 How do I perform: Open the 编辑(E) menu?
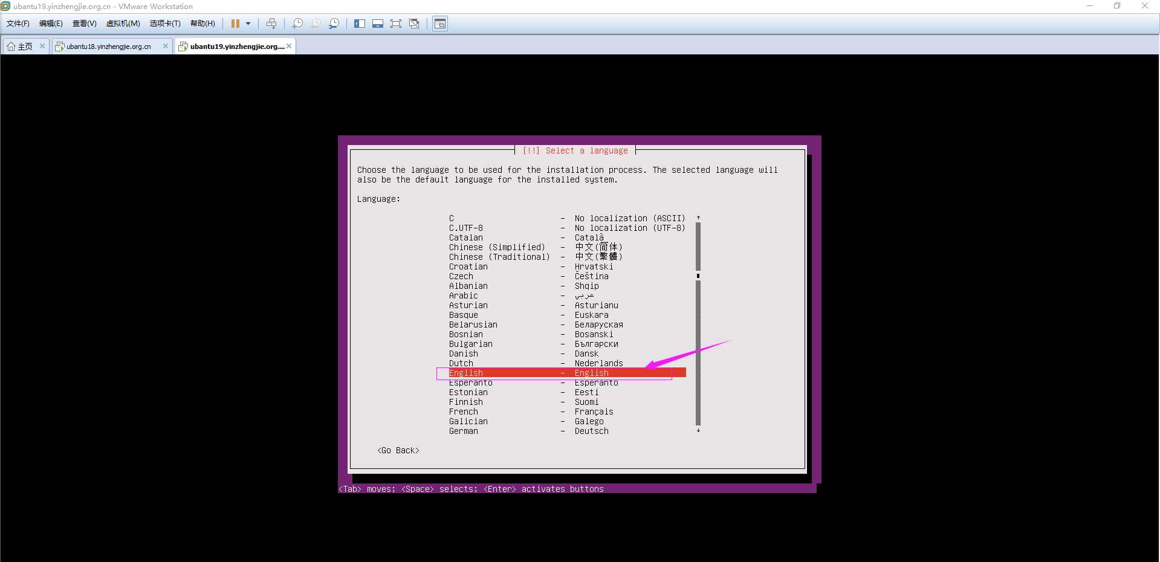pyautogui.click(x=51, y=24)
